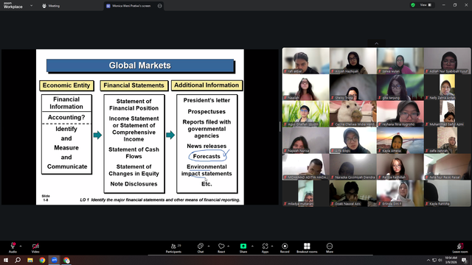Click the Zoom taskbar icon
The width and height of the screenshot is (472, 265).
[x=55, y=260]
